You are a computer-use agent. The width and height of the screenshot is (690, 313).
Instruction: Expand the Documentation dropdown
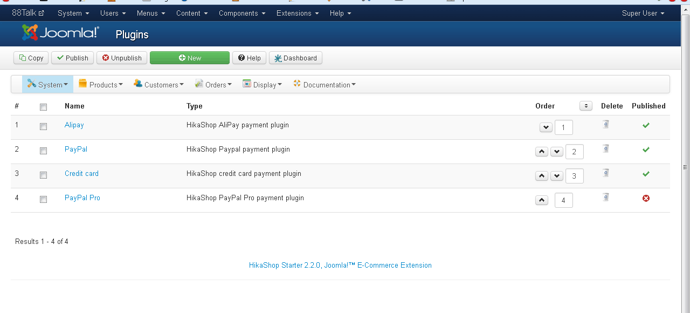pyautogui.click(x=324, y=85)
